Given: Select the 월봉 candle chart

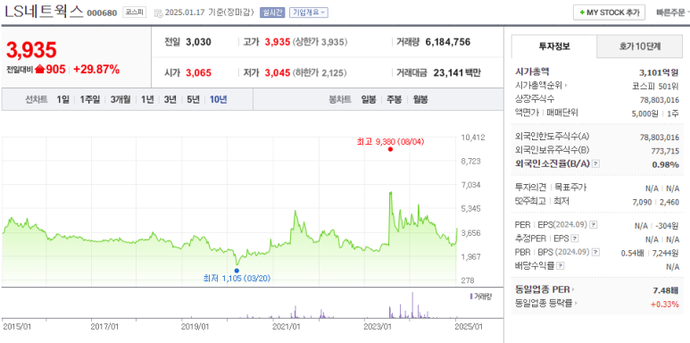Looking at the screenshot, I should (x=420, y=99).
